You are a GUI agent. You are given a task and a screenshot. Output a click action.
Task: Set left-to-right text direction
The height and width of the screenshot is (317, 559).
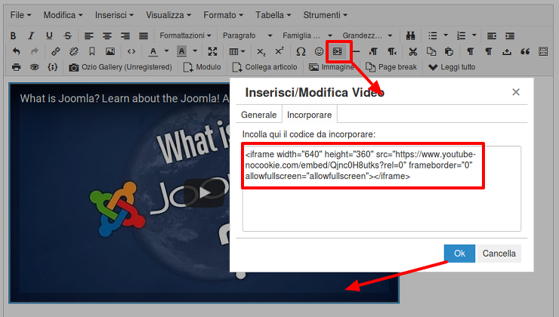[x=373, y=51]
